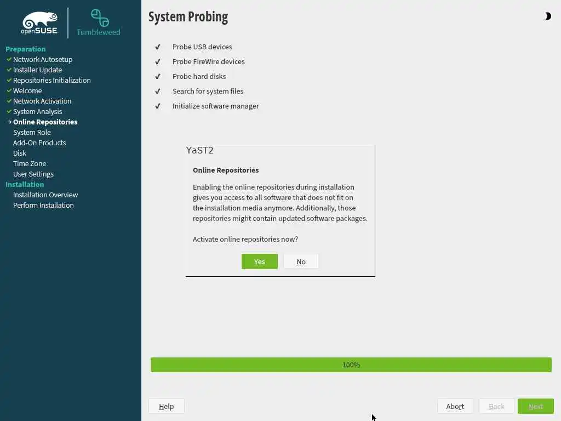Click the YaST2 dialog title
The width and height of the screenshot is (561, 421).
pos(199,150)
